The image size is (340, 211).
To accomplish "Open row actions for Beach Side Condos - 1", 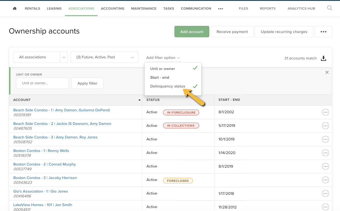I will (325, 112).
